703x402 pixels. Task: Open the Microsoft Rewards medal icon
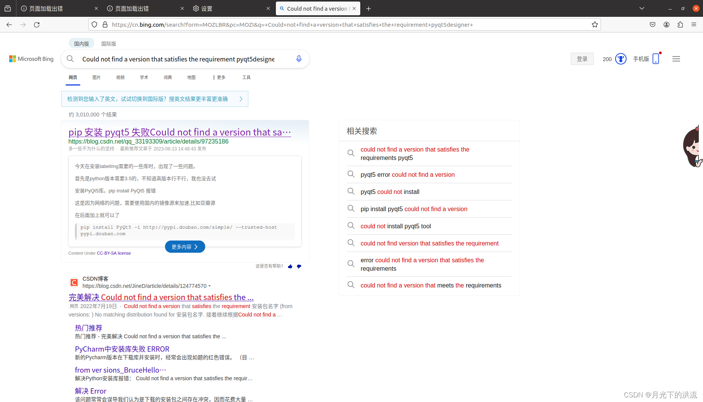621,59
